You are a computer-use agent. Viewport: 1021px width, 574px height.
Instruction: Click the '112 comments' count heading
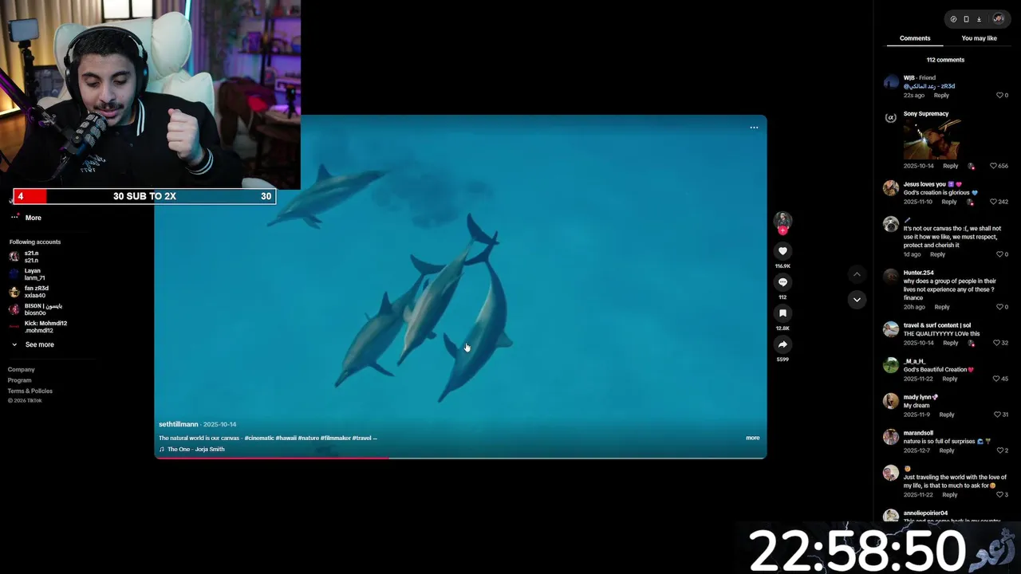click(x=945, y=60)
